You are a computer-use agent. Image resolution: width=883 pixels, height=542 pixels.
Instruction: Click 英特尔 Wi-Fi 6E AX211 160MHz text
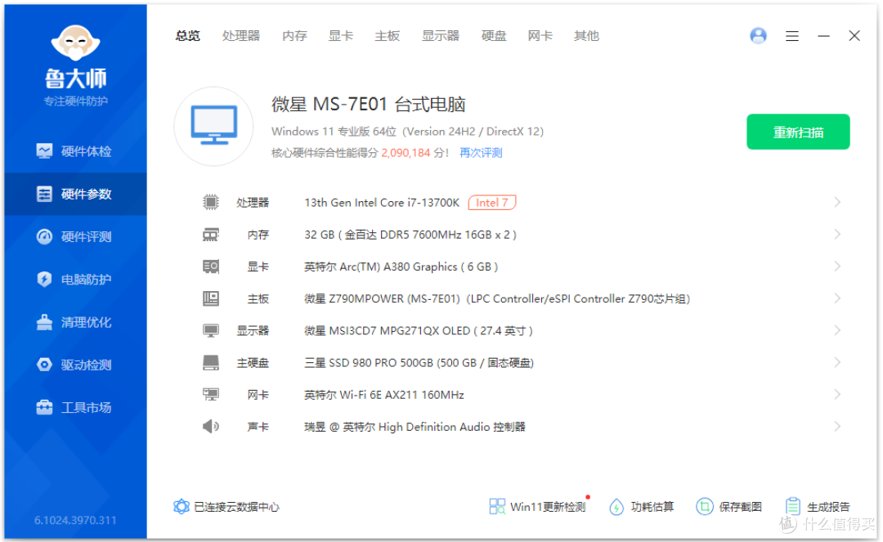pos(384,395)
